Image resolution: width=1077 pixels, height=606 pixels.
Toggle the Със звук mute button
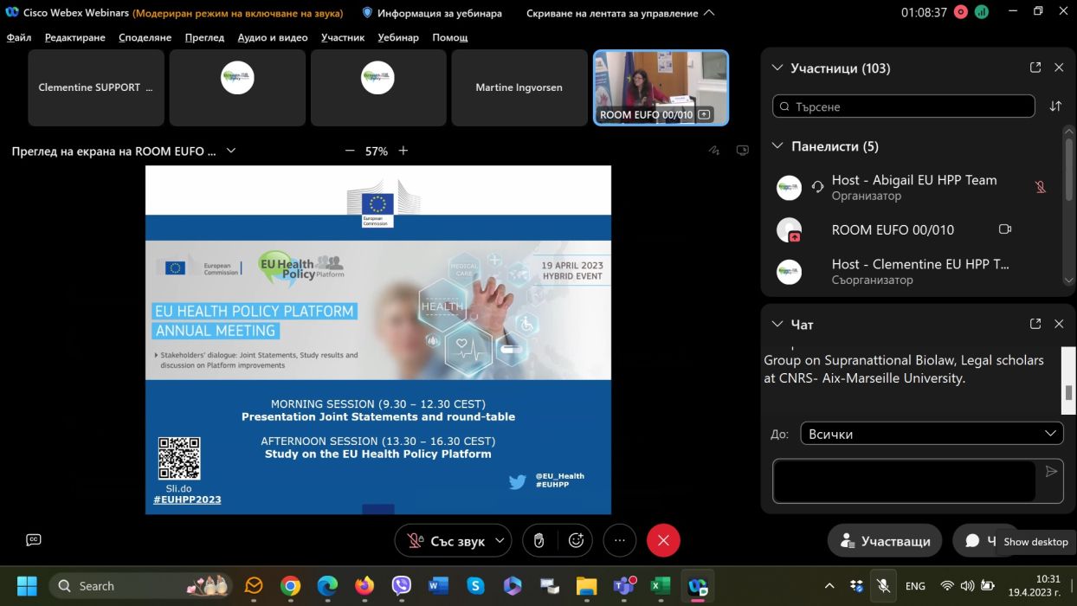tap(446, 541)
